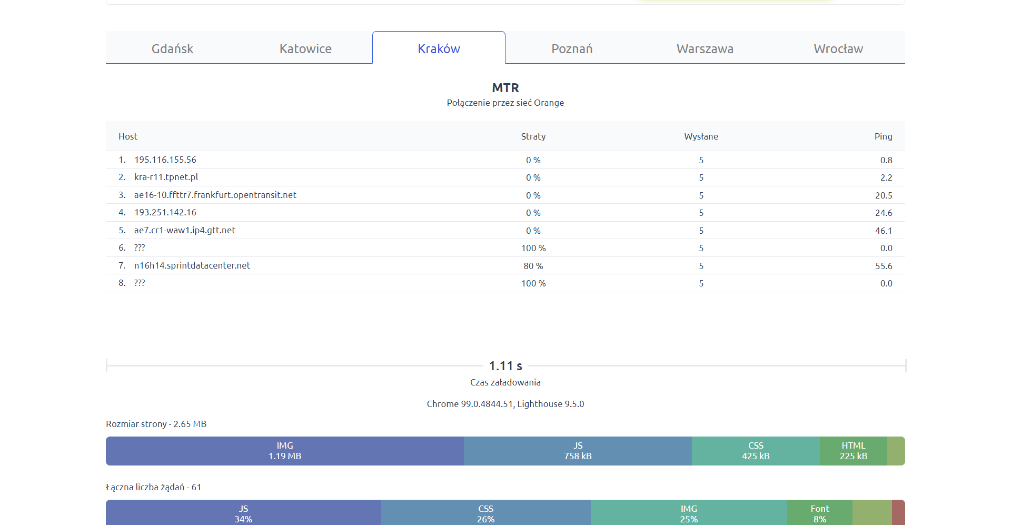The height and width of the screenshot is (525, 1011).
Task: Click the kra-r11.tpnet.pl host entry
Action: point(166,177)
